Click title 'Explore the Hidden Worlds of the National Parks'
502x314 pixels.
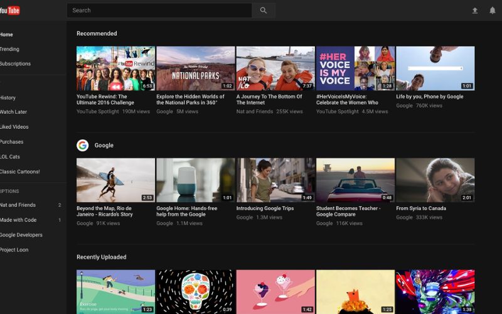(x=191, y=99)
